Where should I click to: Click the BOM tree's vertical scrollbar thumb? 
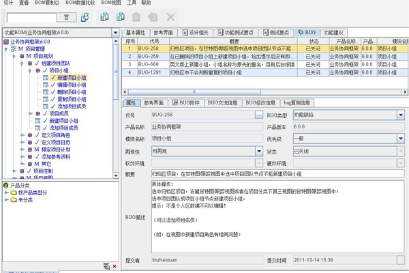click(x=116, y=72)
